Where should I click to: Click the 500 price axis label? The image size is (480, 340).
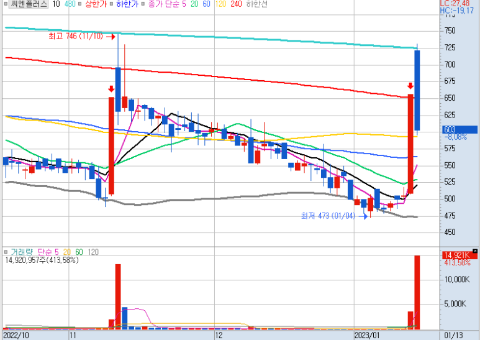[x=450, y=199]
